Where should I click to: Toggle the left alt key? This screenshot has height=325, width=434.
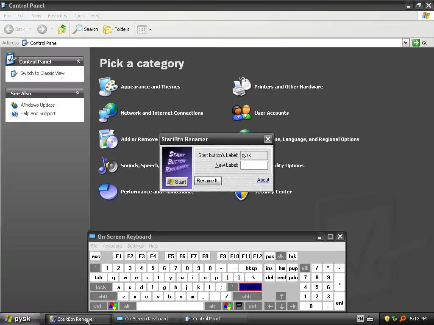pyautogui.click(x=127, y=306)
